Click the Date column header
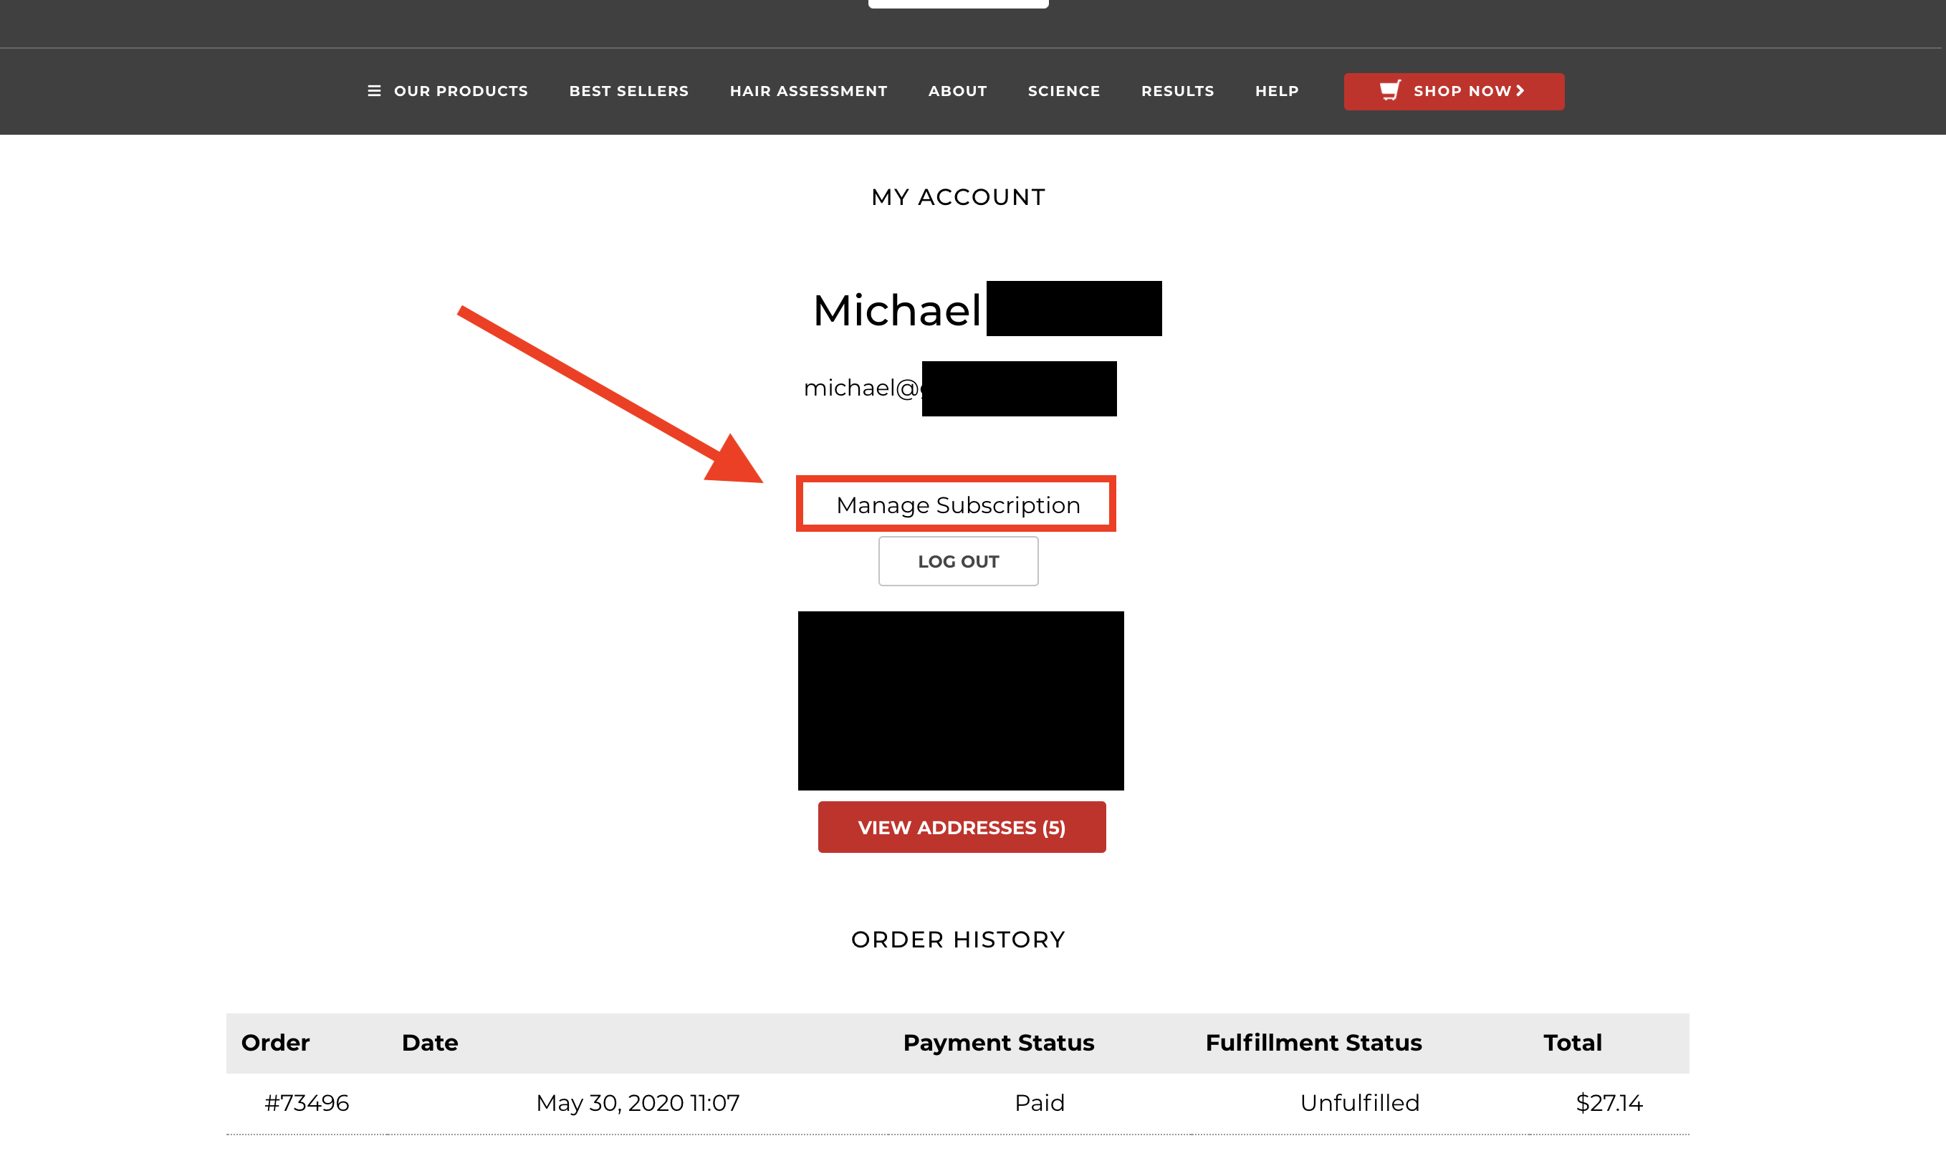Image resolution: width=1946 pixels, height=1151 pixels. [x=429, y=1042]
